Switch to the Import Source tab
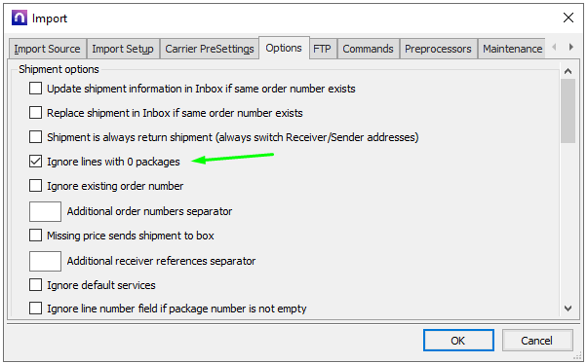The image size is (588, 364). 47,49
